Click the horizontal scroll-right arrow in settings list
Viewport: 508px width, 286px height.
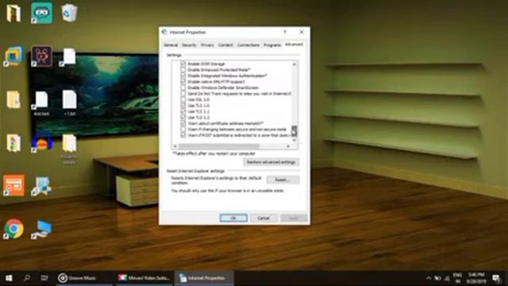288,146
